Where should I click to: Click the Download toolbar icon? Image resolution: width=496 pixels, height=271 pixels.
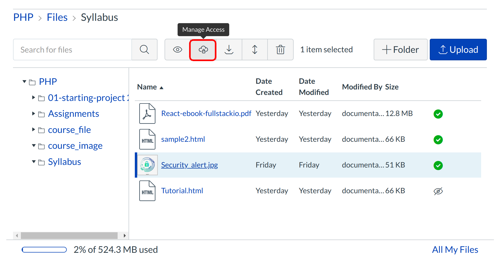tap(229, 50)
